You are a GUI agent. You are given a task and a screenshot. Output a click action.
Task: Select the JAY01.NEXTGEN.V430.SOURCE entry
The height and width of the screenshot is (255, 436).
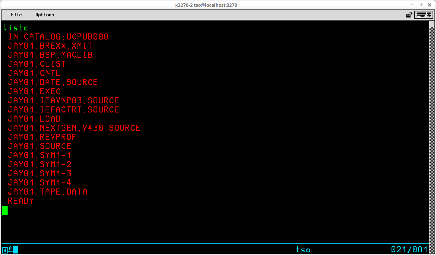pyautogui.click(x=74, y=128)
